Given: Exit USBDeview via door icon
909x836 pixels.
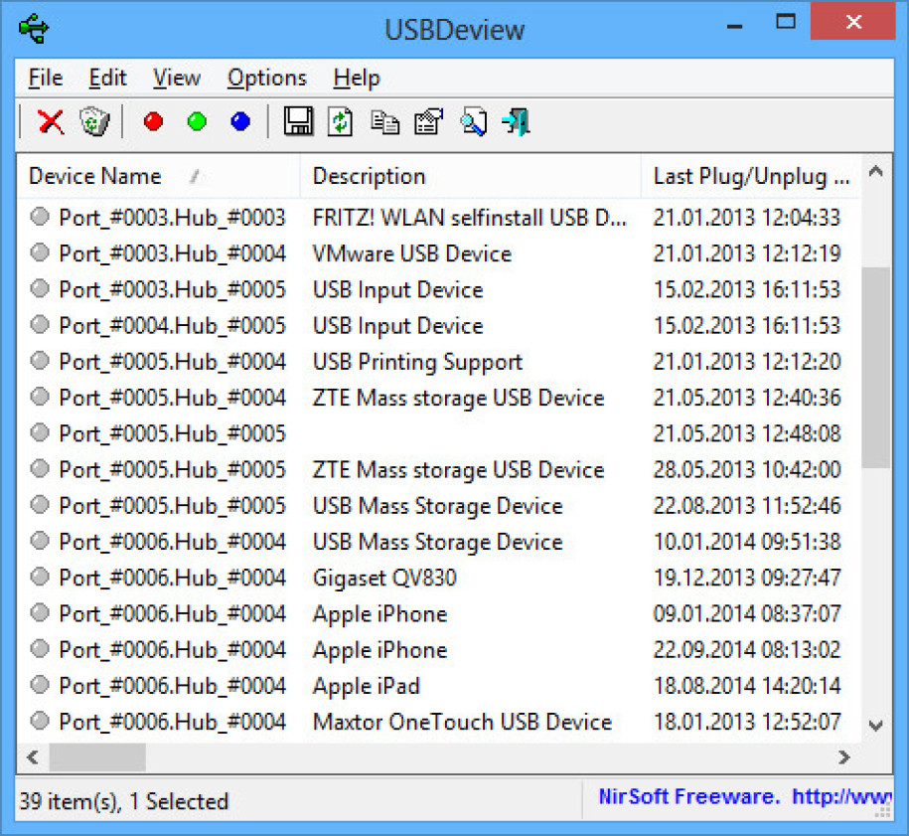Looking at the screenshot, I should point(515,121).
